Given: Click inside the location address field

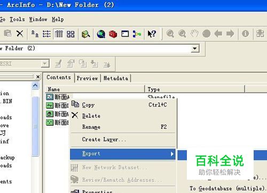Looking at the screenshot, I should (95, 49).
